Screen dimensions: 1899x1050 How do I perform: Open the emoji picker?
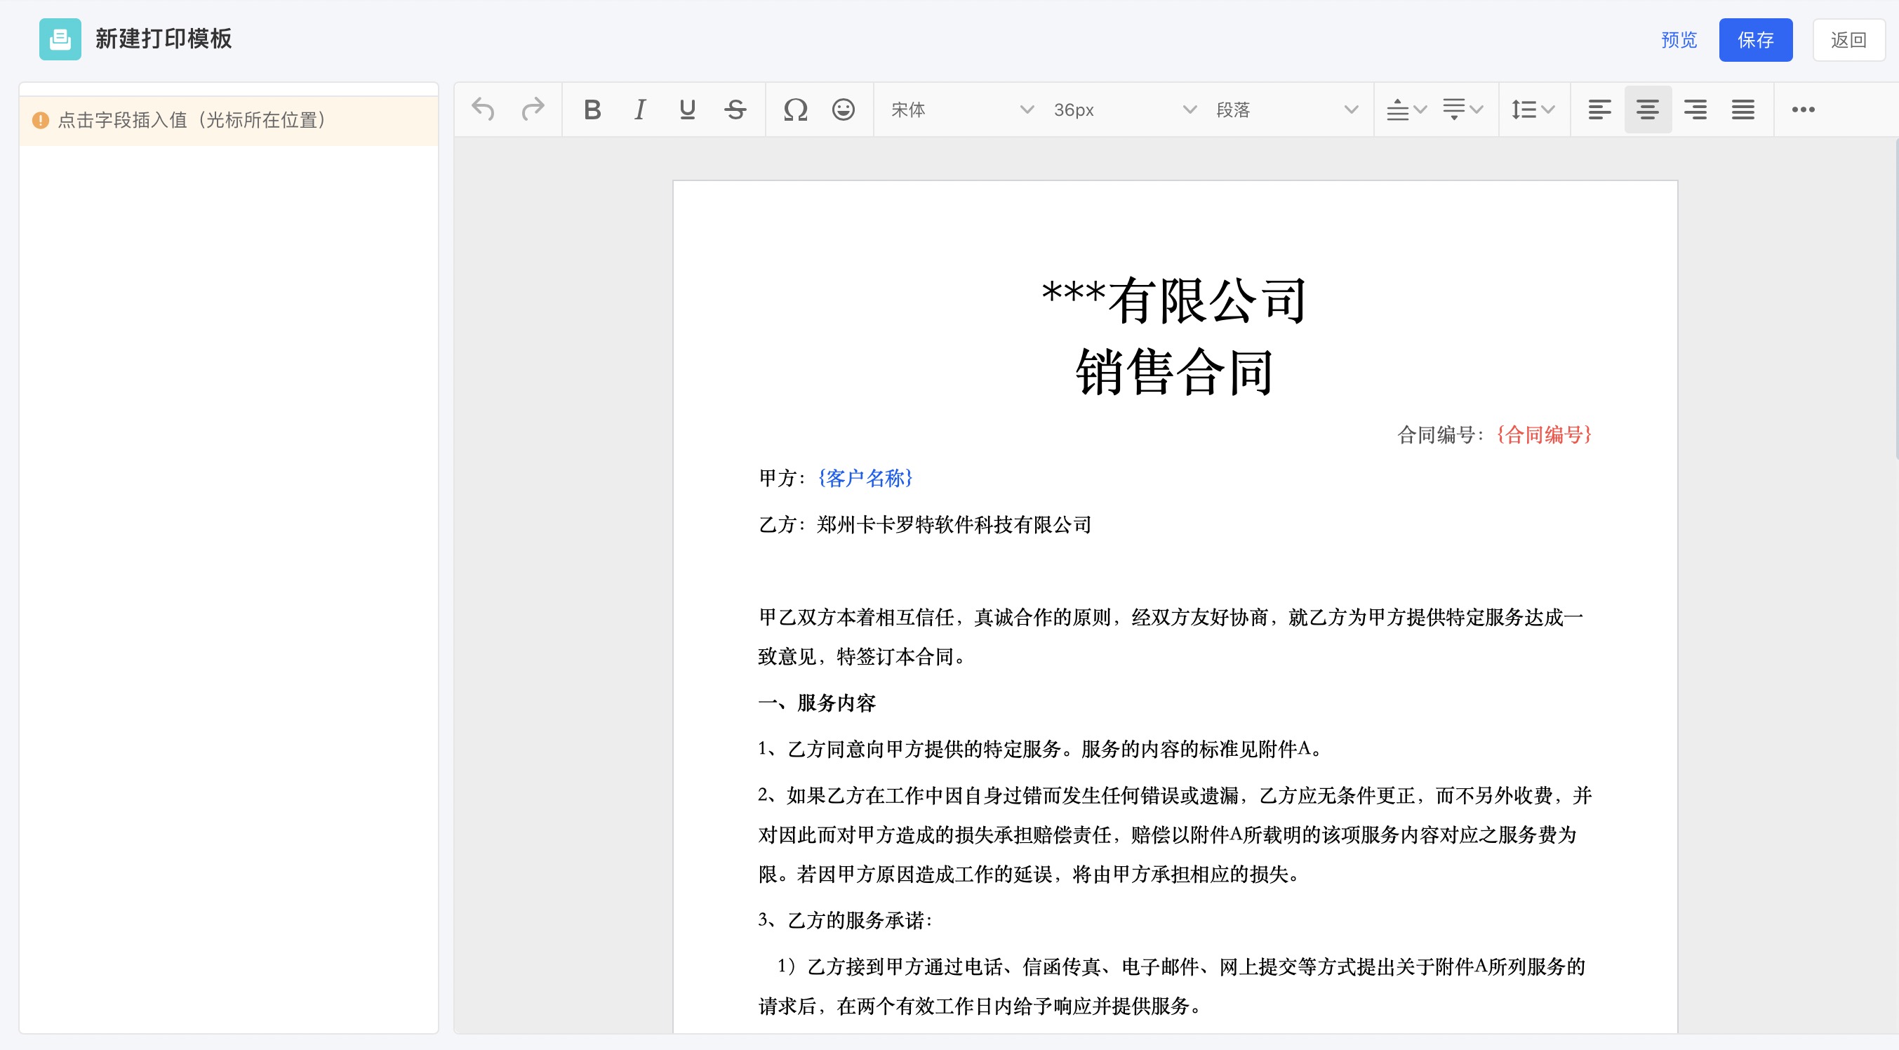click(x=844, y=109)
